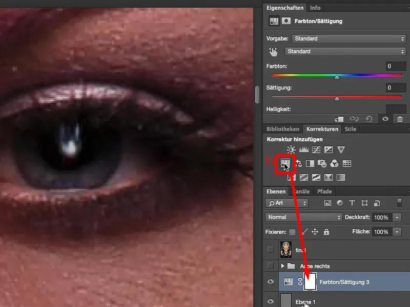410x307 pixels.
Task: Add a Black & White adjustment
Action: point(310,164)
